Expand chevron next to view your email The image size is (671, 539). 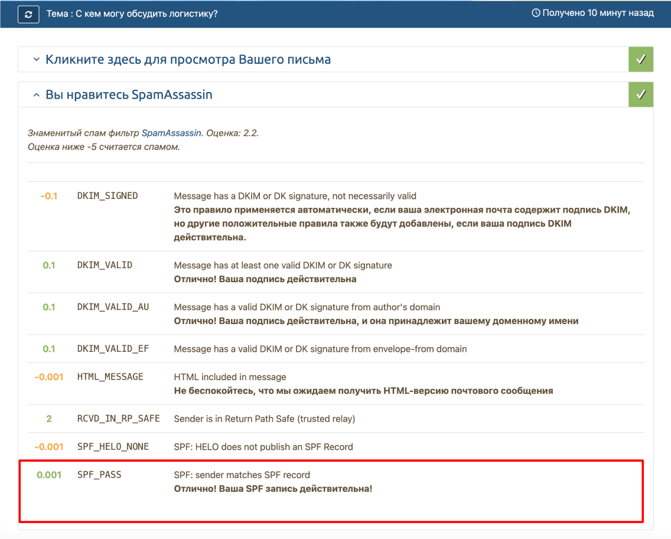click(x=37, y=60)
